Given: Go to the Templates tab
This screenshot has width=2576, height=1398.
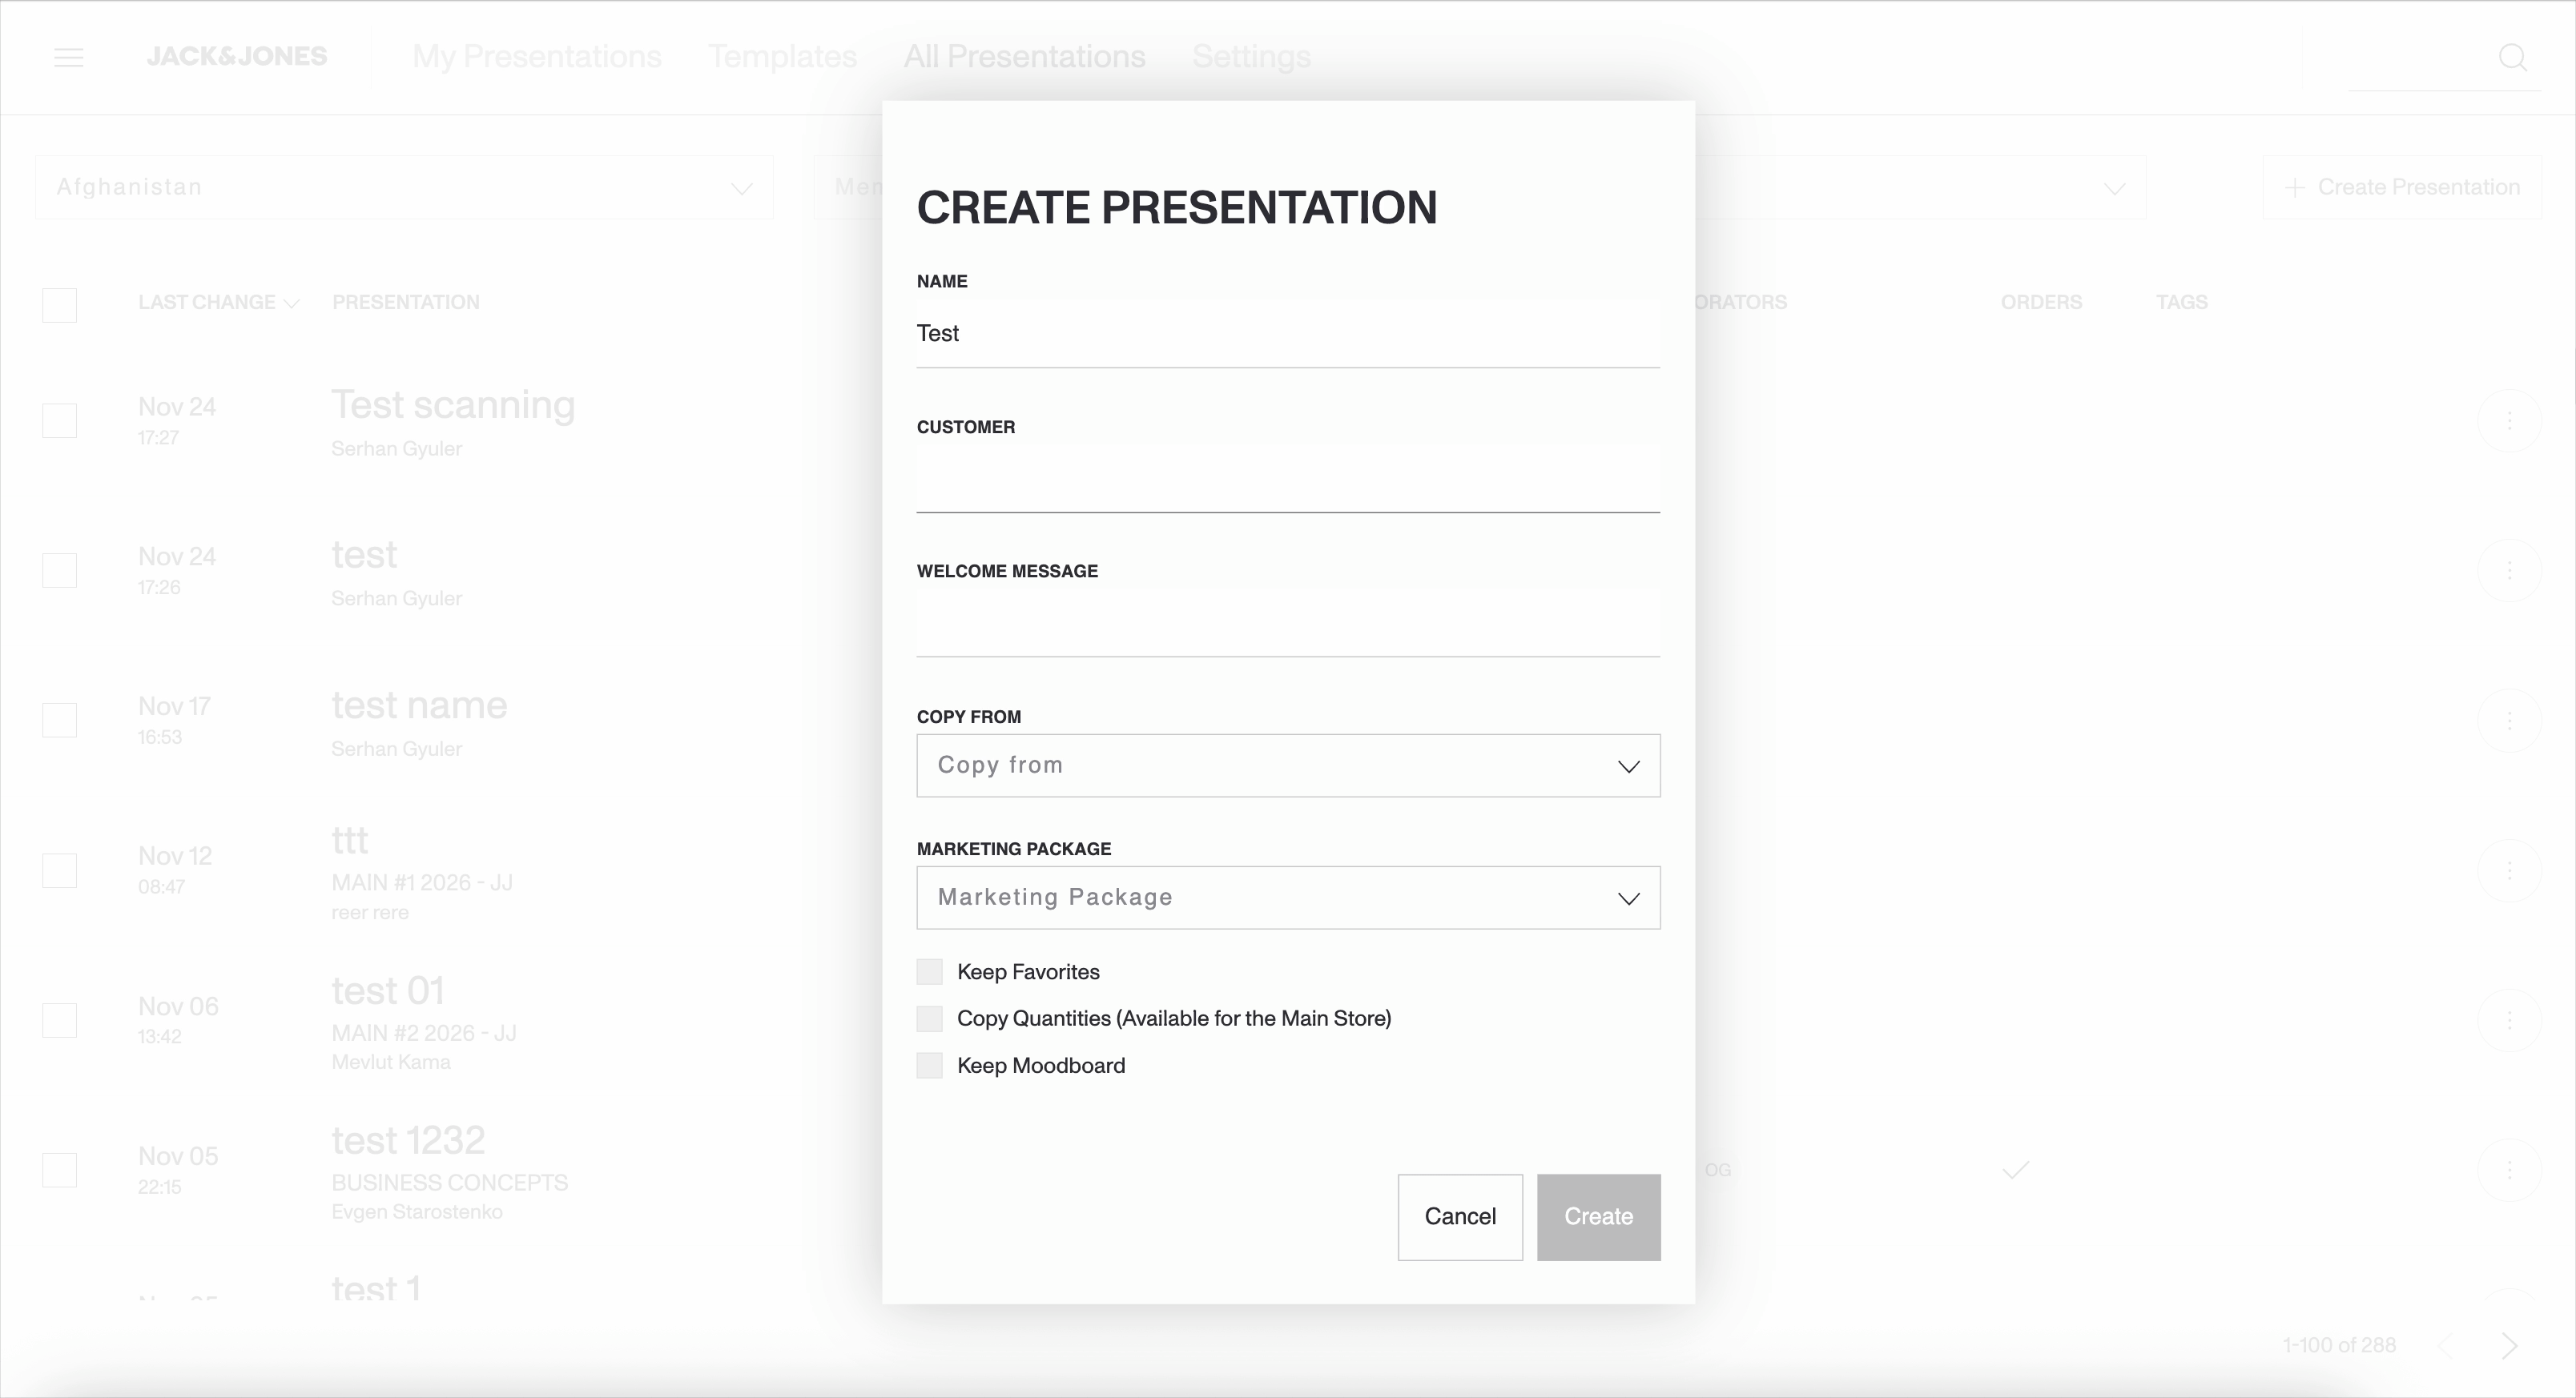Looking at the screenshot, I should [782, 57].
